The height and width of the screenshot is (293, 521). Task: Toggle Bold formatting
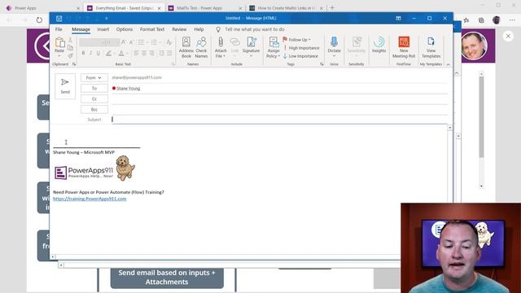click(x=83, y=53)
